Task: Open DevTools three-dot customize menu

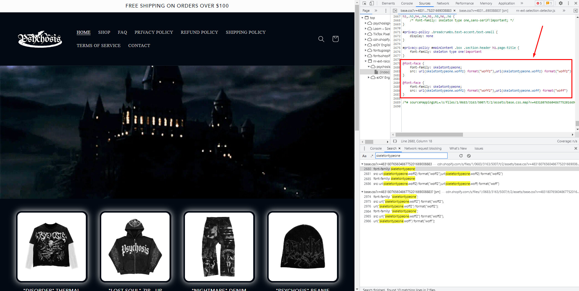Action: pos(568,3)
